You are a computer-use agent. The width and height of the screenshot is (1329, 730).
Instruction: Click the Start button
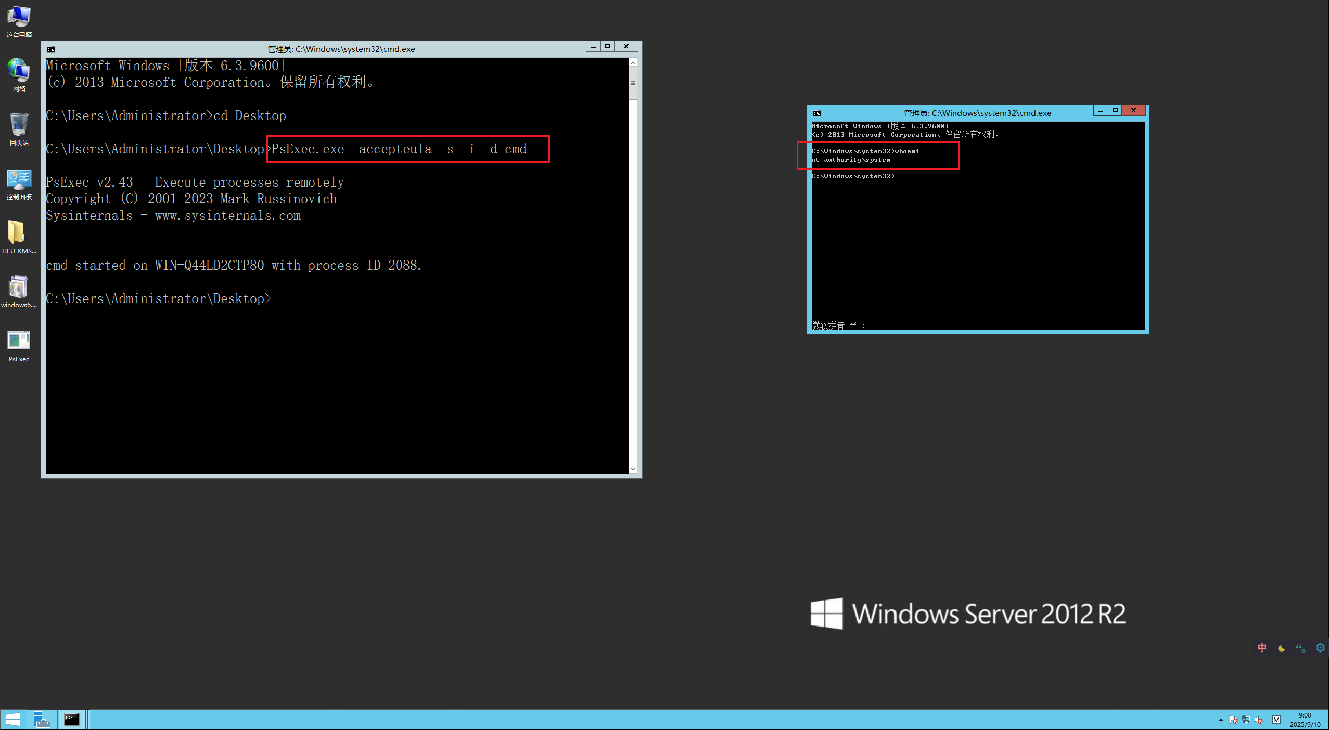point(13,720)
